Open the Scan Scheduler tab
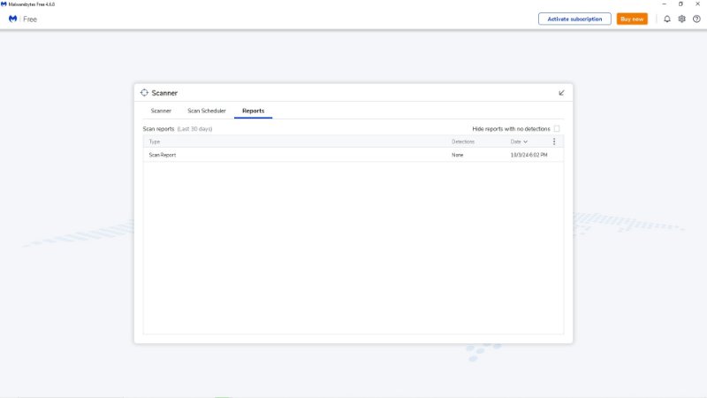This screenshot has height=398, width=707. 207,111
